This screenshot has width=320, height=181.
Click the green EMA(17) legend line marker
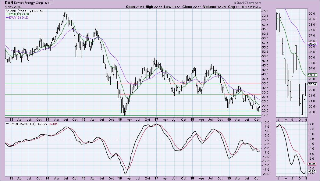click(x=7, y=14)
